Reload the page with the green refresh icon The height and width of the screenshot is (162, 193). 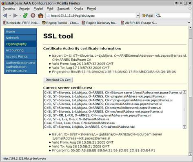[25, 16]
